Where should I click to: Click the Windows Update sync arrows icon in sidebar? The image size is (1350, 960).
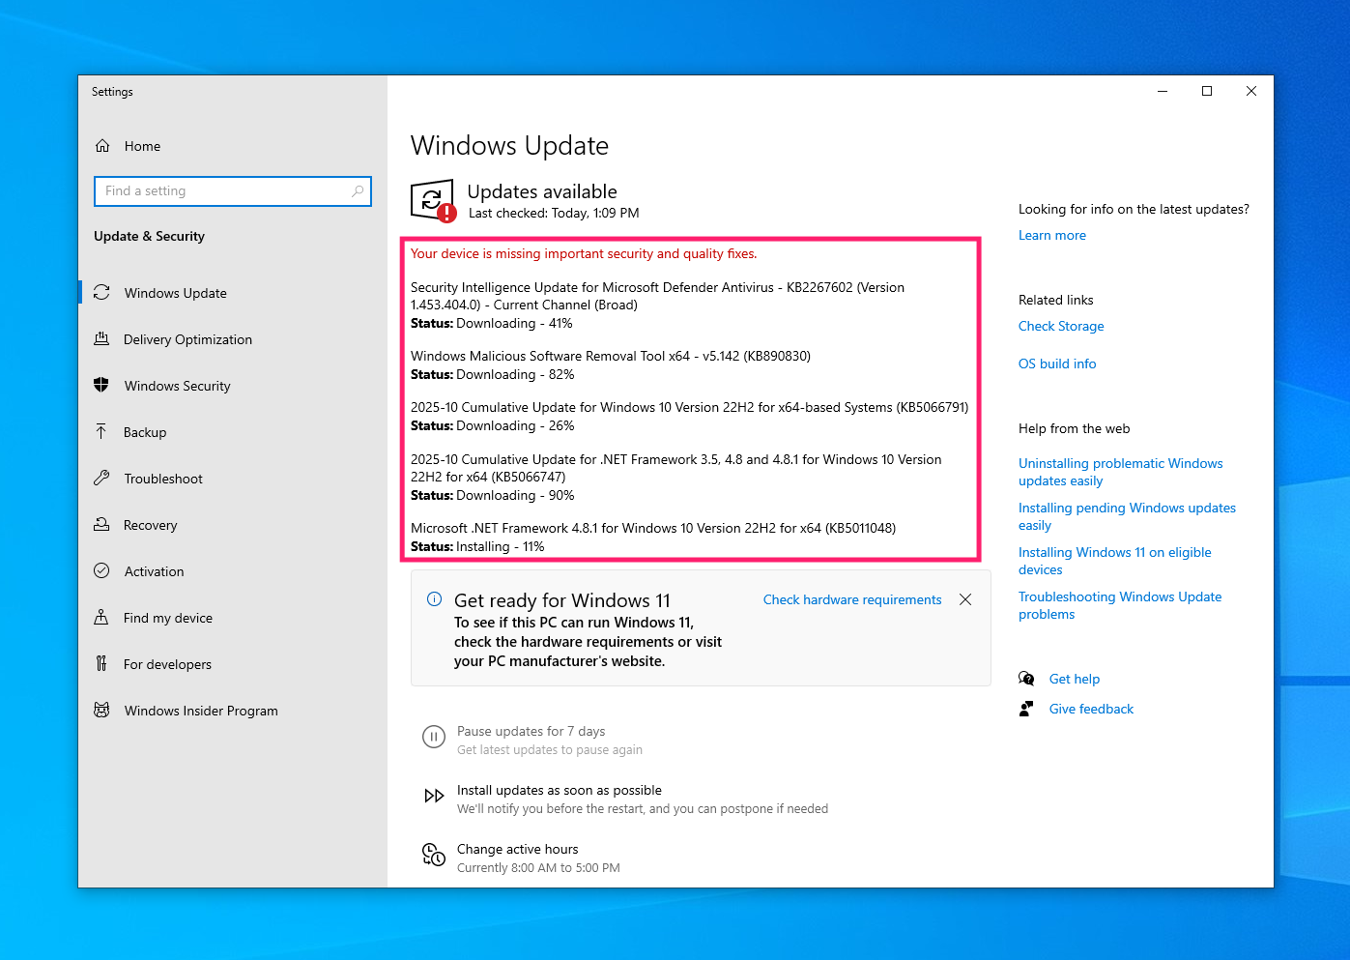tap(101, 292)
